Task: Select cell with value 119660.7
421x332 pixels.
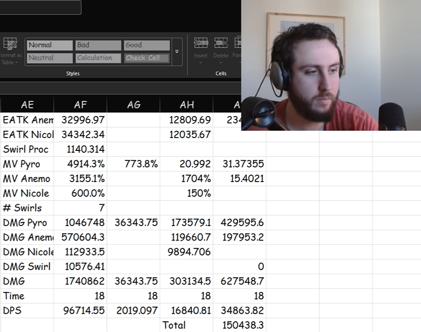Action: [x=187, y=237]
